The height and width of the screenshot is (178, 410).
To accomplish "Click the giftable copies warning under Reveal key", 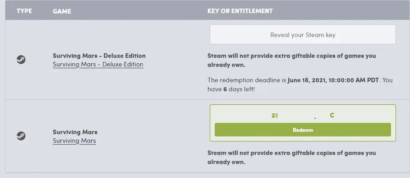I will pyautogui.click(x=291, y=60).
